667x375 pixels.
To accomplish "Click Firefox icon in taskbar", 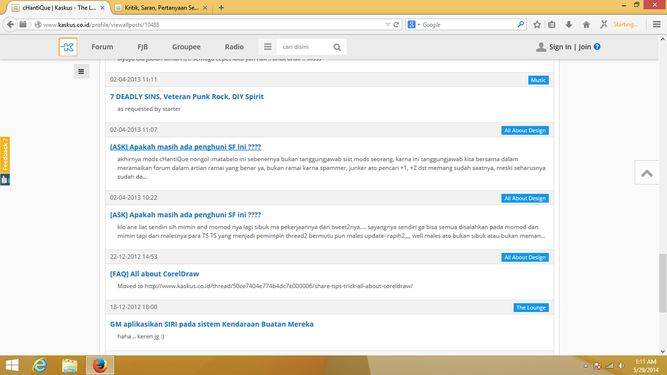I will (x=99, y=365).
